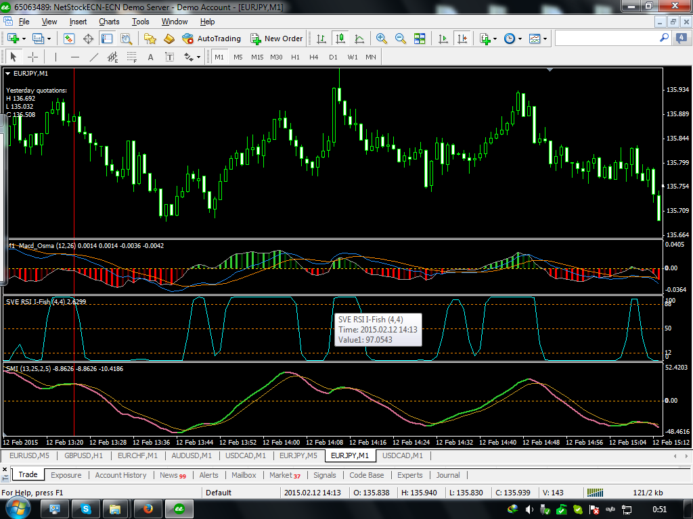Image resolution: width=693 pixels, height=519 pixels.
Task: Select the Fibonacci Retracement tool
Action: click(132, 57)
